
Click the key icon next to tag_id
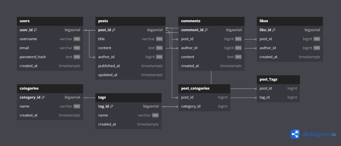(112, 106)
